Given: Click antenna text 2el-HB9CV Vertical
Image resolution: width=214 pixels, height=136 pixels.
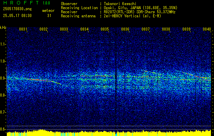Looking at the screenshot, I should click(122, 16).
